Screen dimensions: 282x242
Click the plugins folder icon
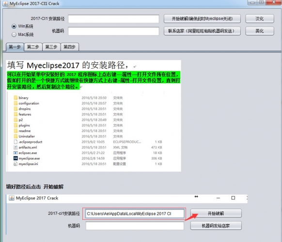pos(16,125)
